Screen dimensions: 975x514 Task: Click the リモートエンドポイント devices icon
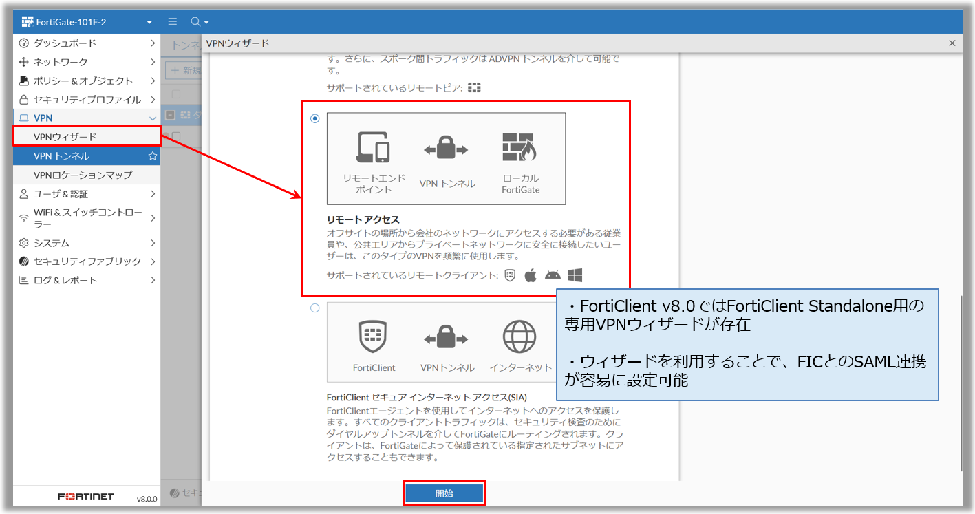tap(373, 147)
